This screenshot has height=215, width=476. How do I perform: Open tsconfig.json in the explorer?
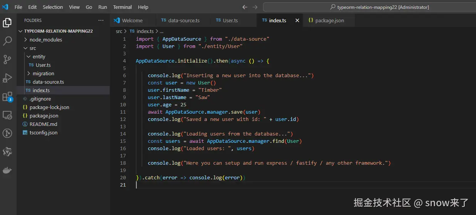point(43,132)
